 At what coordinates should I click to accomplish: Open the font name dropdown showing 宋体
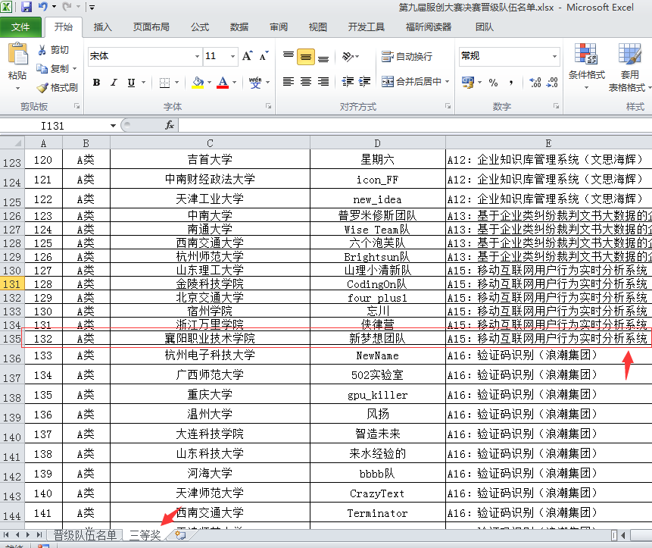pyautogui.click(x=197, y=56)
